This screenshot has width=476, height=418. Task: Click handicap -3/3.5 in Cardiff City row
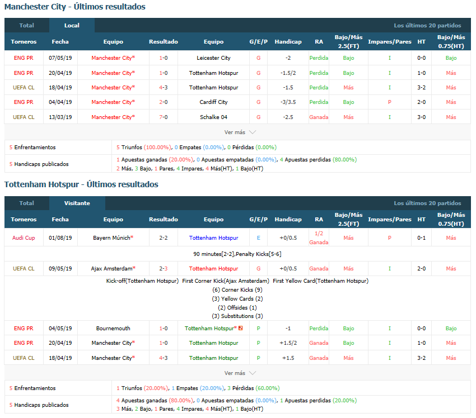pos(288,102)
